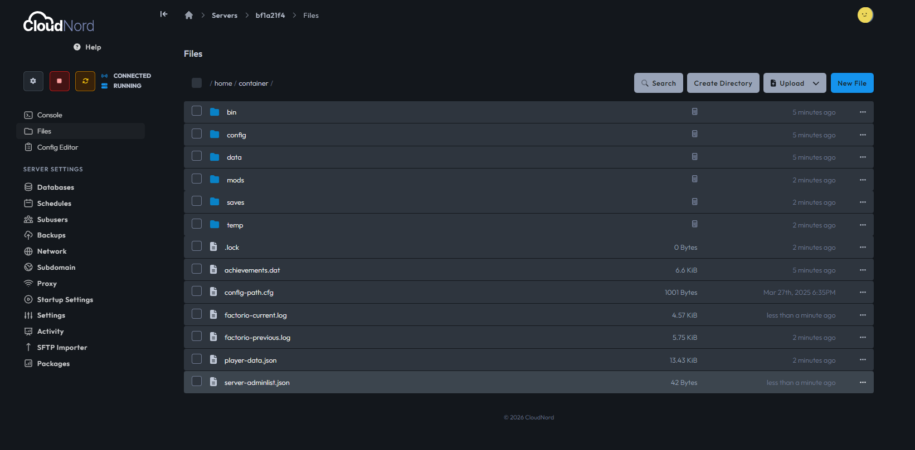Tick the checkbox for the bin folder
The height and width of the screenshot is (450, 915).
click(197, 111)
